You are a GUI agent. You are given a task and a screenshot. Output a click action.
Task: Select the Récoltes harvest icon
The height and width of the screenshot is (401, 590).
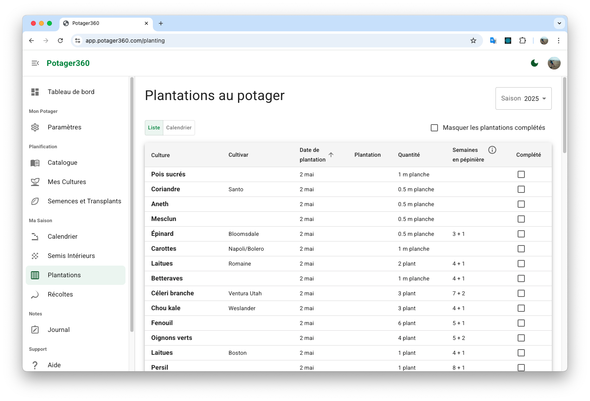pos(35,294)
